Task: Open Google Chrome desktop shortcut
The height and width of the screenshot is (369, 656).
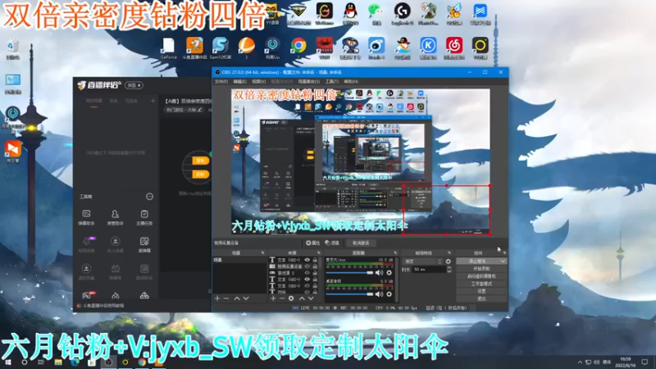Action: coord(298,48)
